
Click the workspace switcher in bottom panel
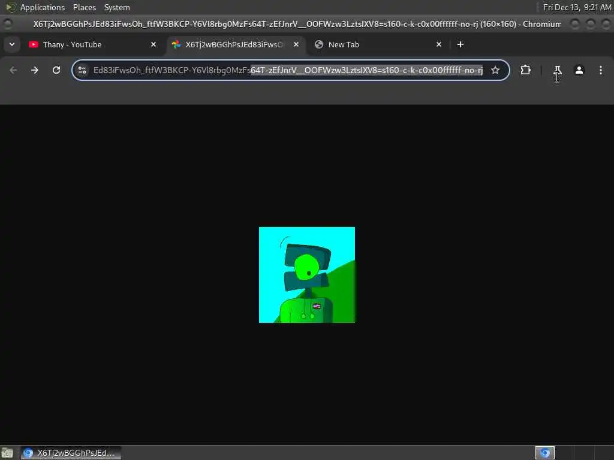click(544, 453)
